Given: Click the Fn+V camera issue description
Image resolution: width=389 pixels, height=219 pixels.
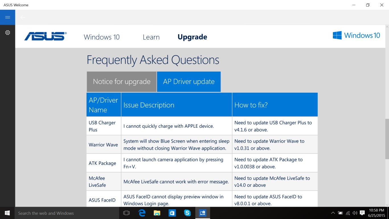Looking at the screenshot, I should click(173, 163).
